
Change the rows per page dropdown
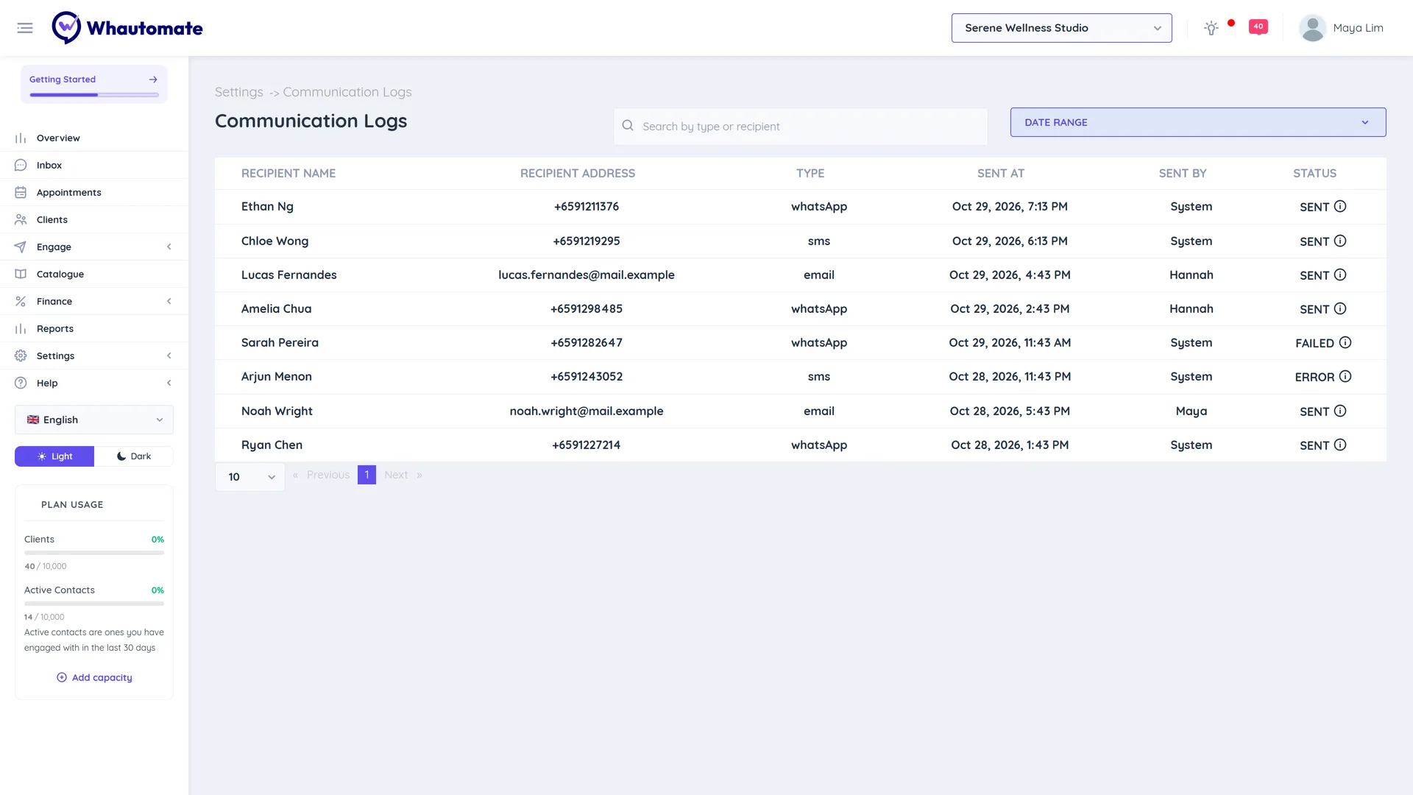click(250, 477)
